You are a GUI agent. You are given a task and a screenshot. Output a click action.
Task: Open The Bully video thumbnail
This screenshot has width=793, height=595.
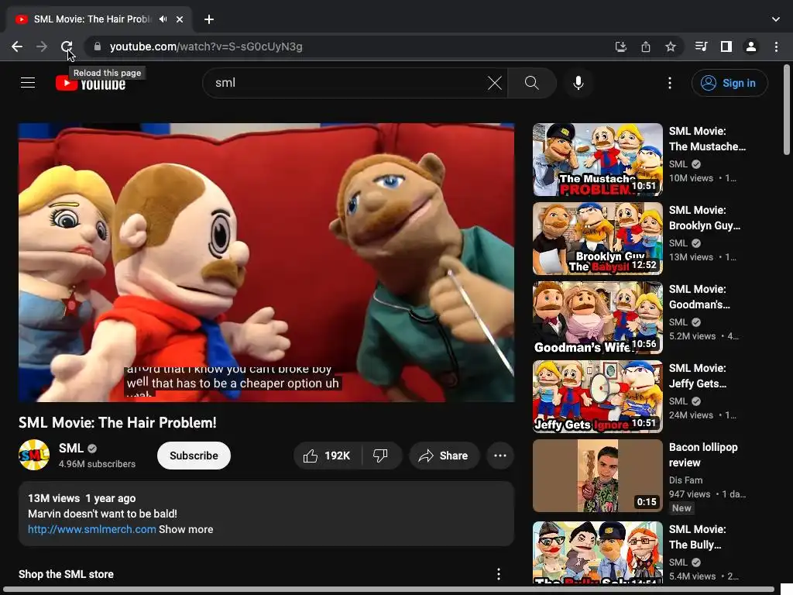(x=597, y=552)
